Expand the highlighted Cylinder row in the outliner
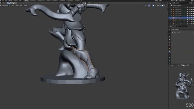This screenshot has height=109, width=194. [x=171, y=18]
